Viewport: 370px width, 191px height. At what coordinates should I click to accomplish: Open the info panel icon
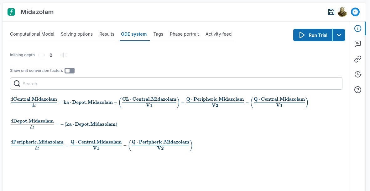(358, 29)
